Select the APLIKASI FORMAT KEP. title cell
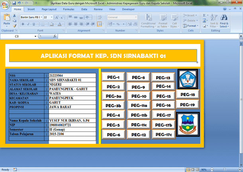Viewport: 243px width, 172px height. click(x=103, y=56)
